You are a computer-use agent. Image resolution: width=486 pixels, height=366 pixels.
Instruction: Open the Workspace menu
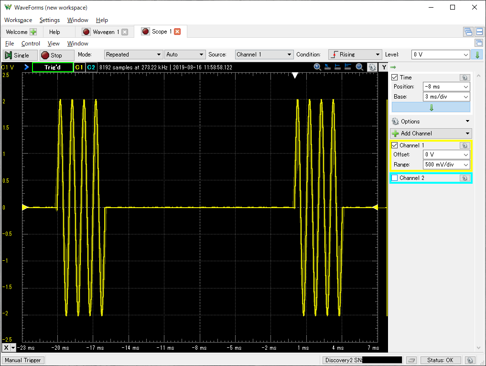point(18,20)
